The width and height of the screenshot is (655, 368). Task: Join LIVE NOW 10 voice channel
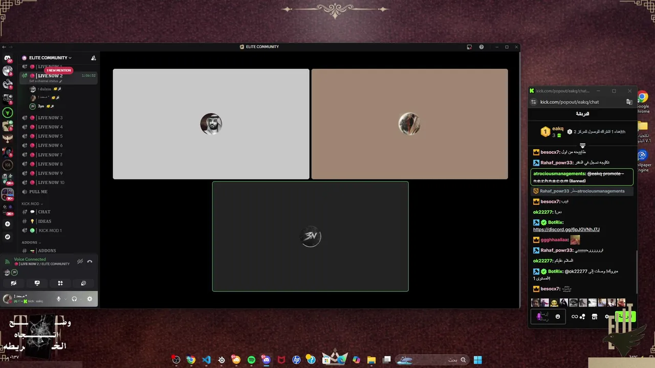coord(58,182)
